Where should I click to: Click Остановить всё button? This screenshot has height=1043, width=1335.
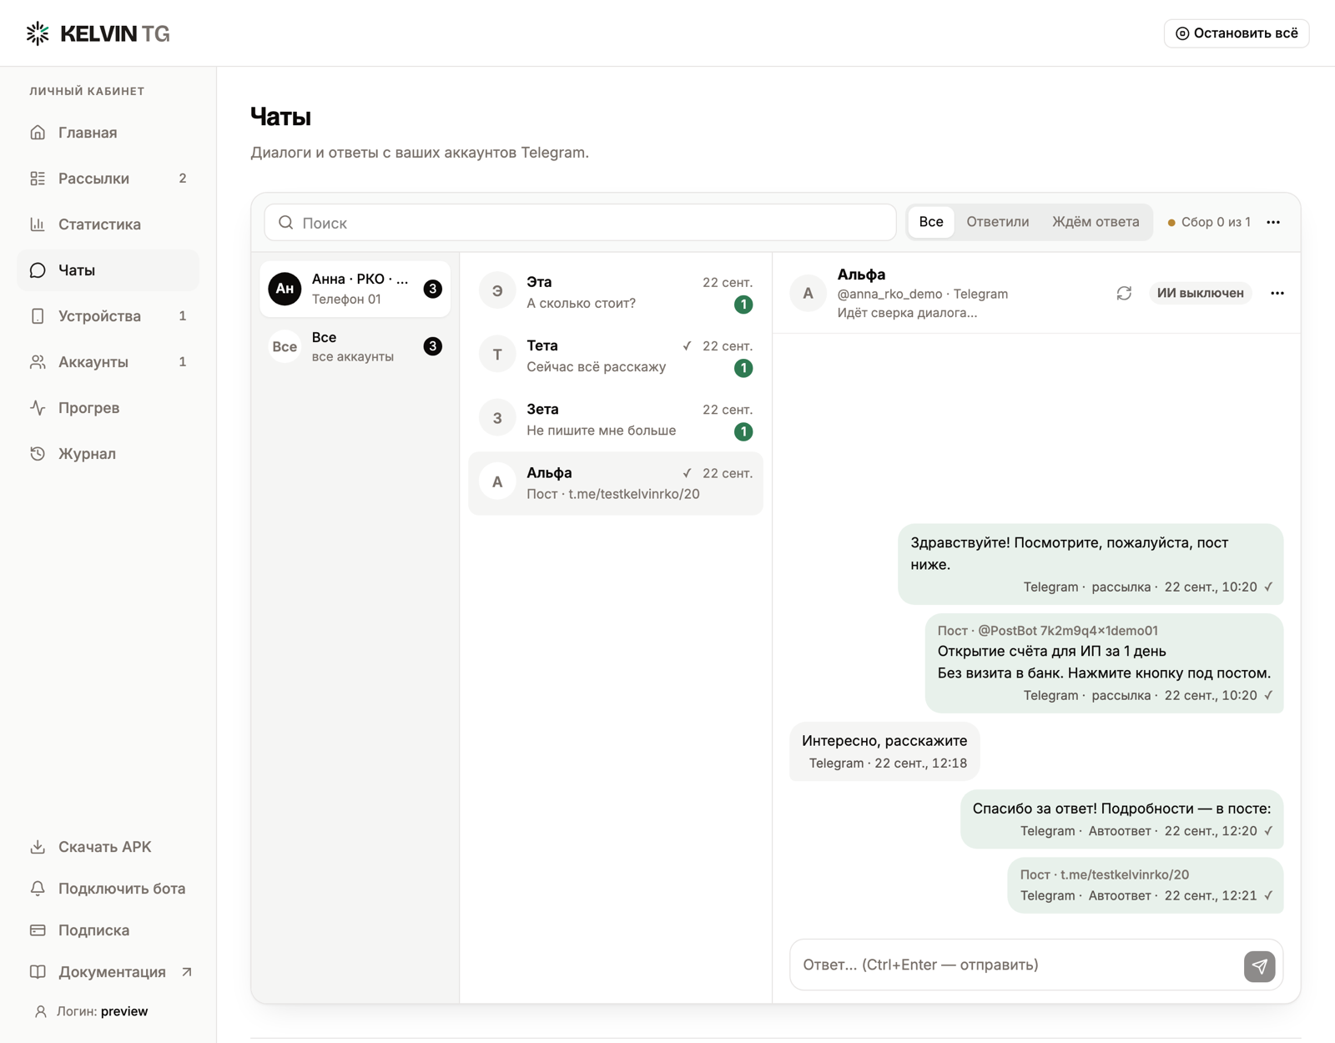point(1237,33)
